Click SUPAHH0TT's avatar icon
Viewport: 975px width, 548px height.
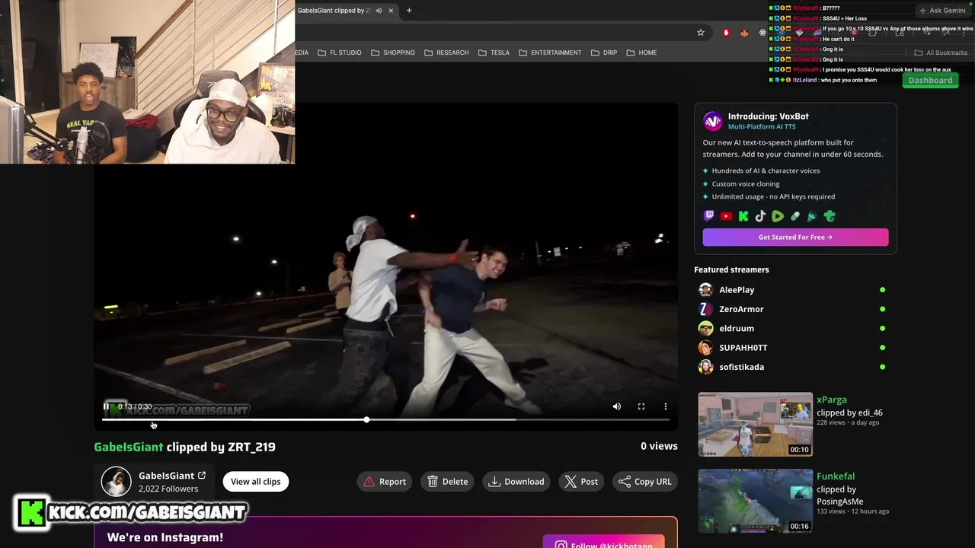tap(705, 348)
